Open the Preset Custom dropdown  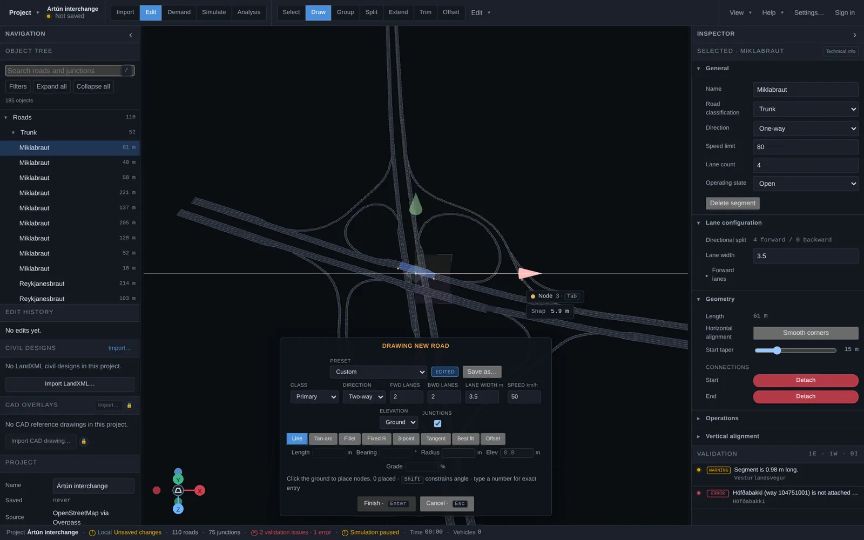click(379, 372)
